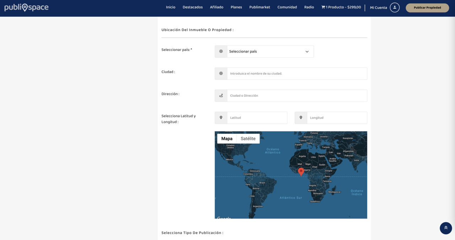Click Colombia label on the map
The width and height of the screenshot is (455, 240).
point(248,174)
